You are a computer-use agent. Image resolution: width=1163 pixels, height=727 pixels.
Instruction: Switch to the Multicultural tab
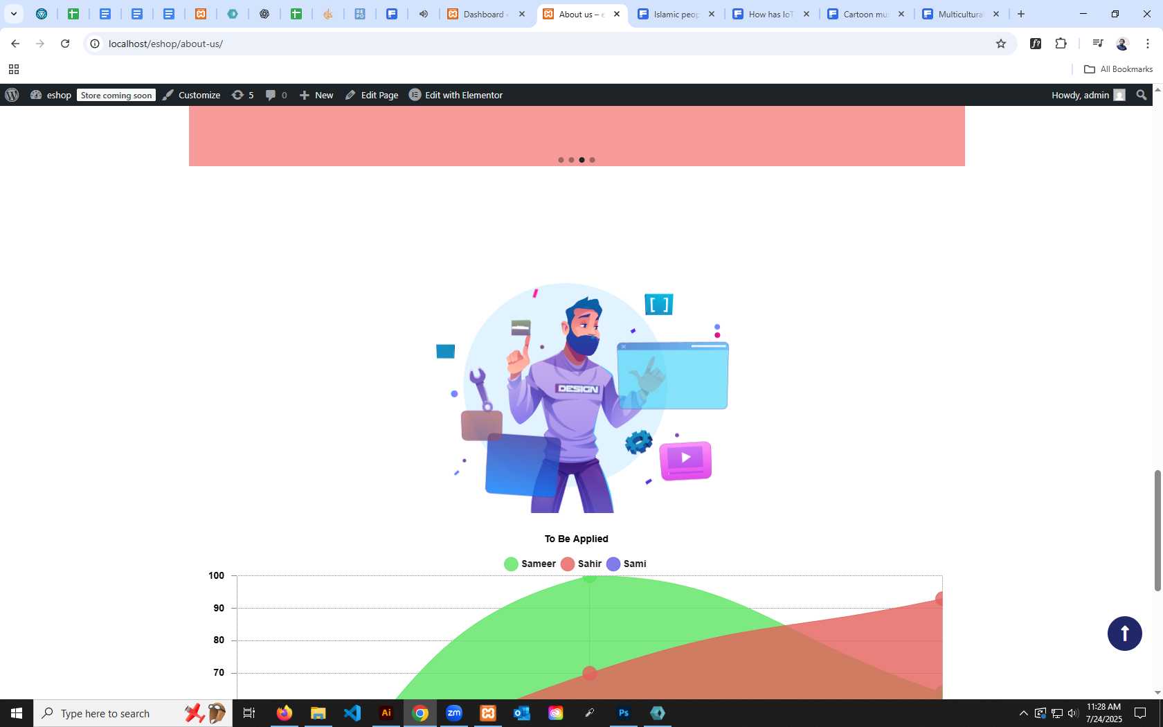point(961,14)
